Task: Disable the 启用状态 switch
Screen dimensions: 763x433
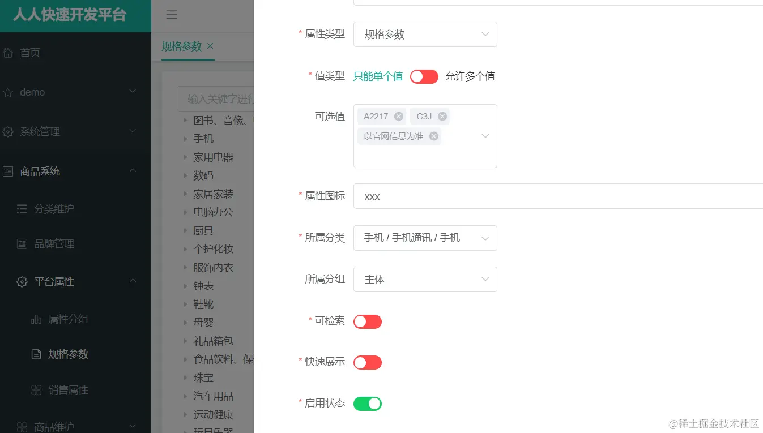Action: [368, 404]
